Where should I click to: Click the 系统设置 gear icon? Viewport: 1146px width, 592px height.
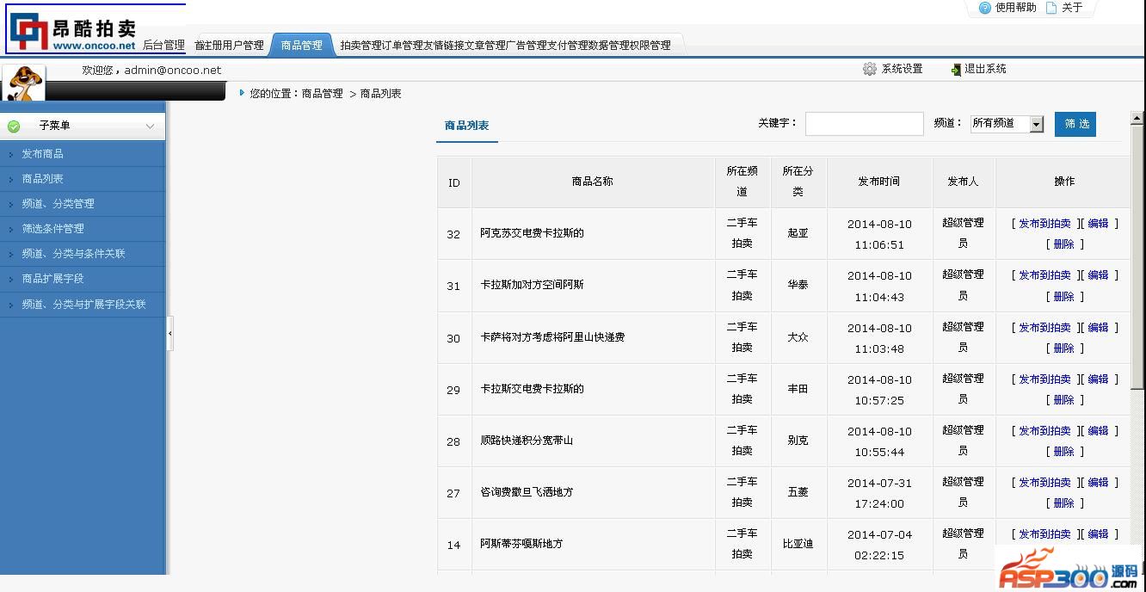(870, 69)
